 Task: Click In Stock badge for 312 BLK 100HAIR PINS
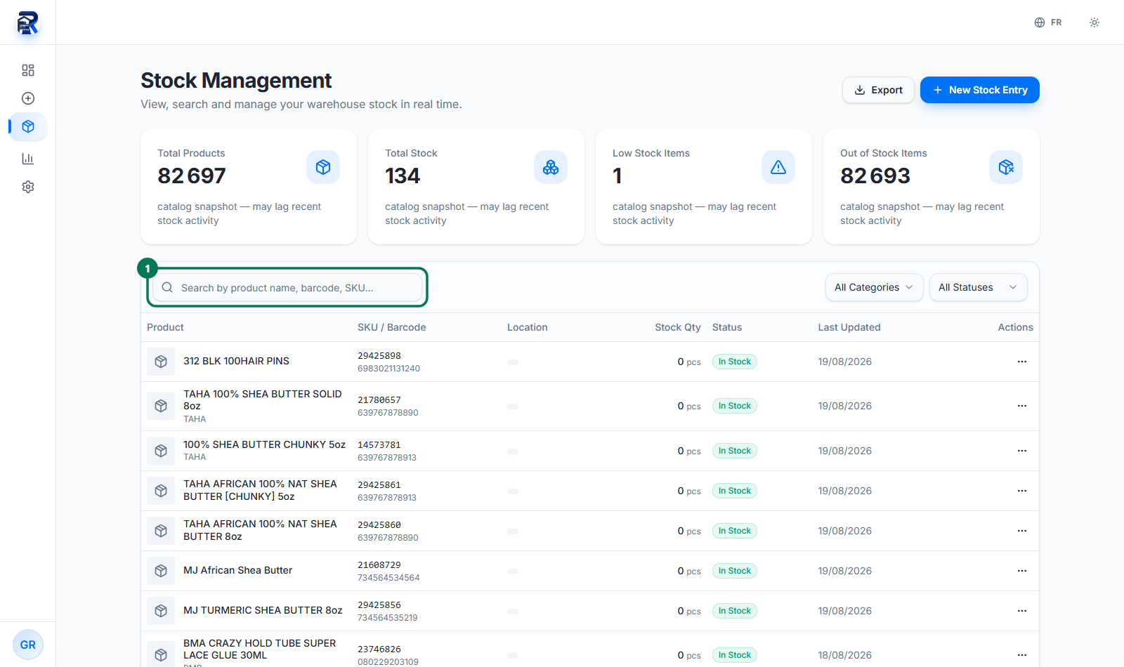point(734,362)
